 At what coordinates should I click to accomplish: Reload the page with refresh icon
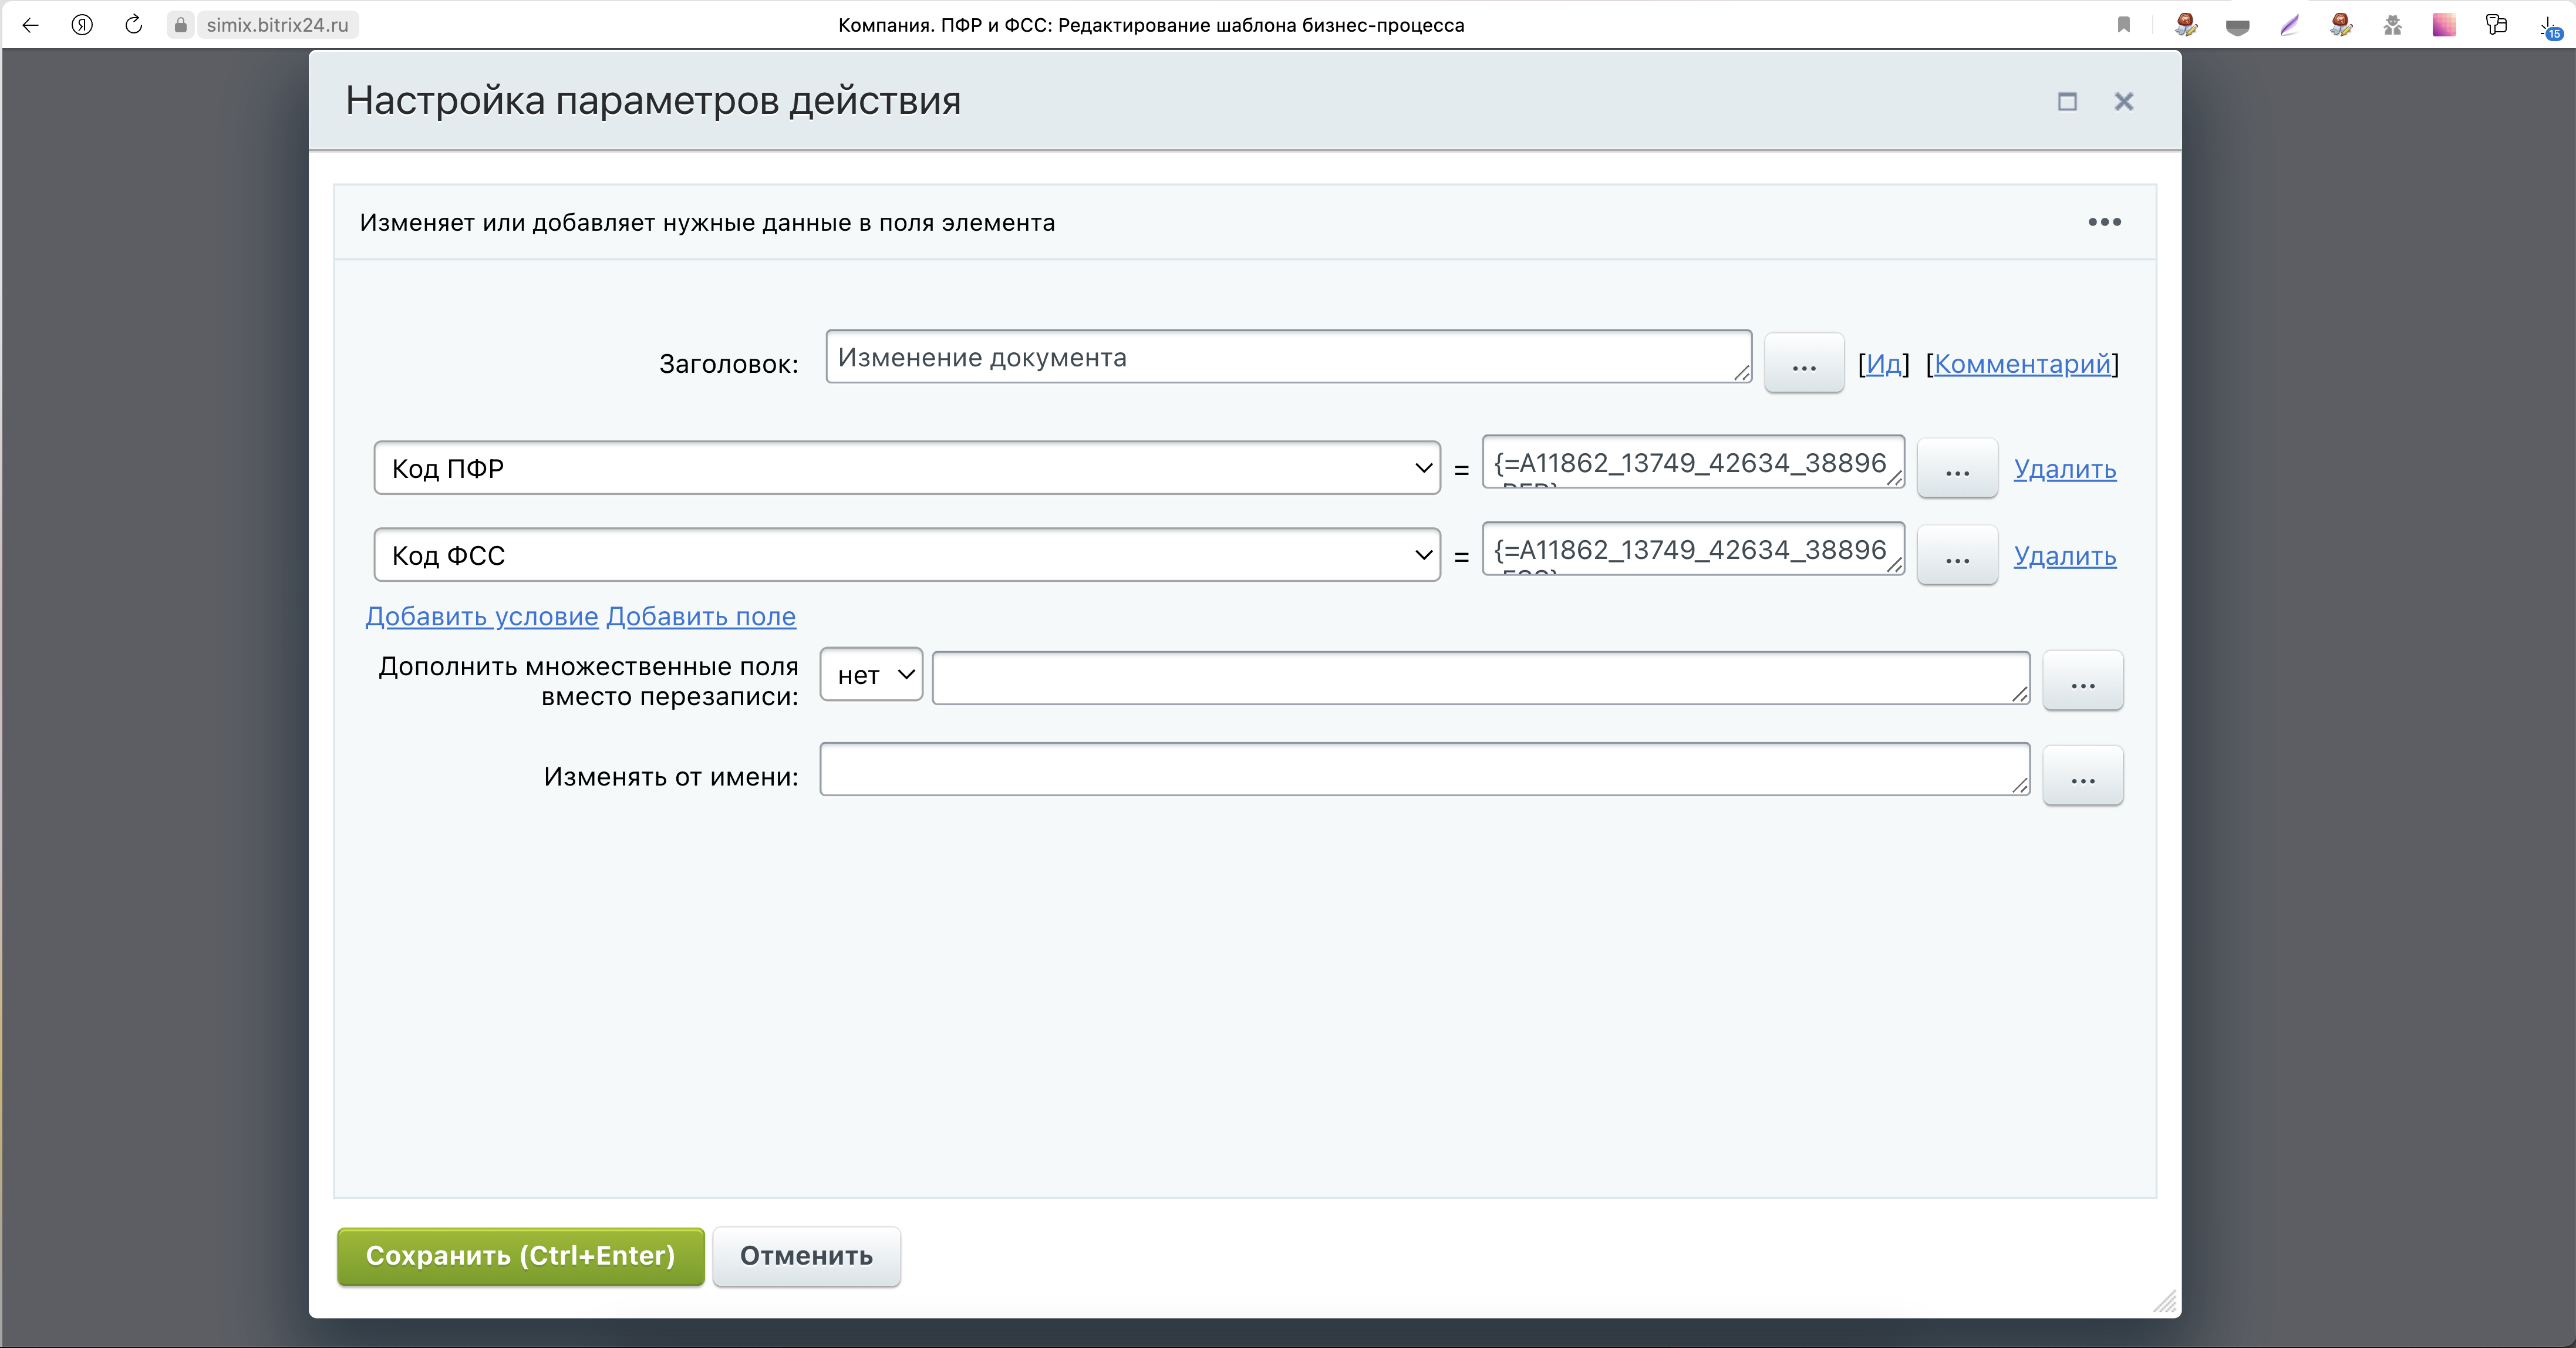pyautogui.click(x=133, y=25)
